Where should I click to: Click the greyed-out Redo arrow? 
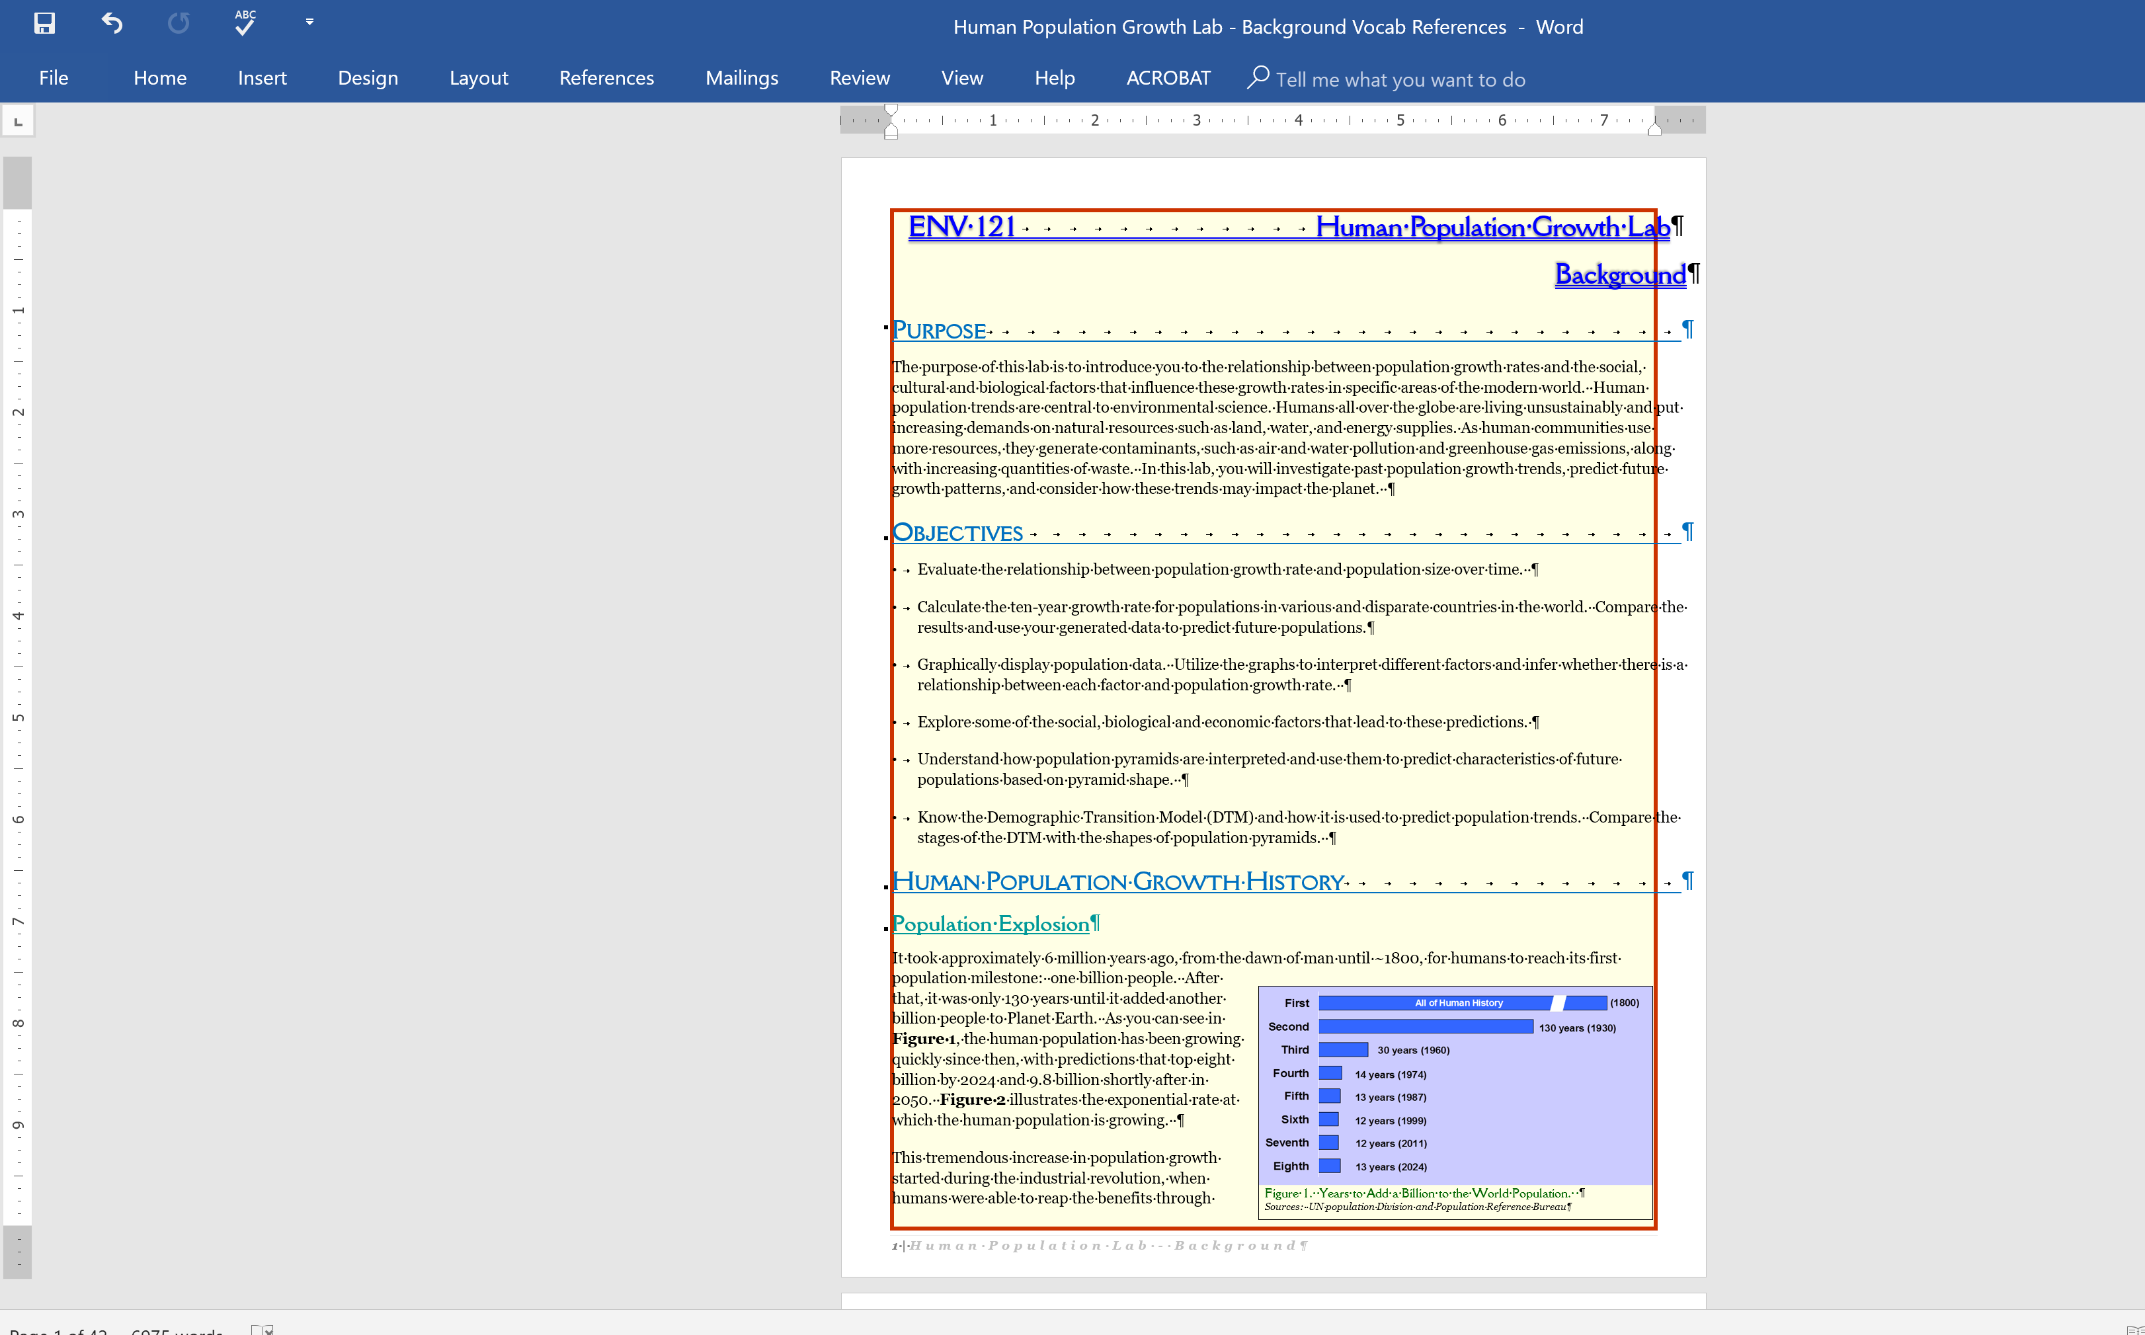179,23
